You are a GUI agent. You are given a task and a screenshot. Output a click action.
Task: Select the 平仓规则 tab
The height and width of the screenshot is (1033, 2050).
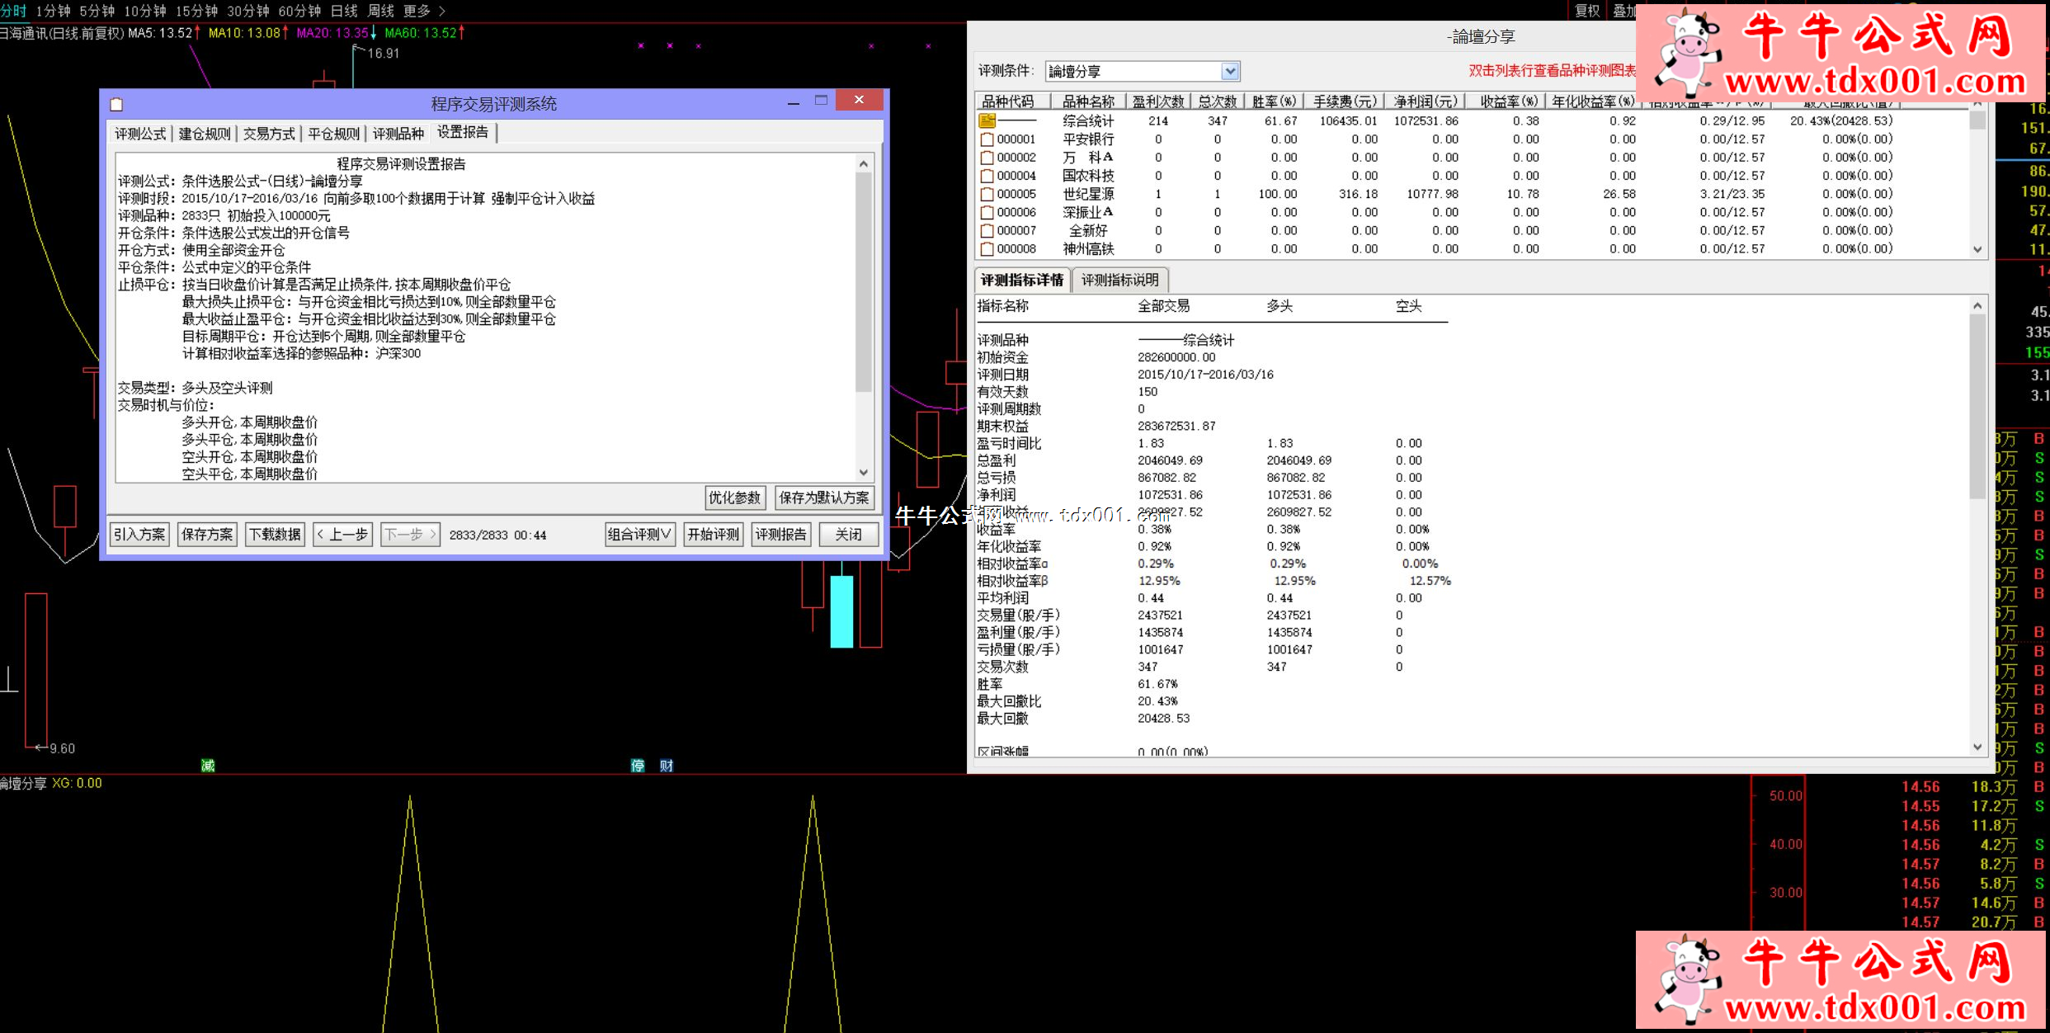tap(333, 134)
